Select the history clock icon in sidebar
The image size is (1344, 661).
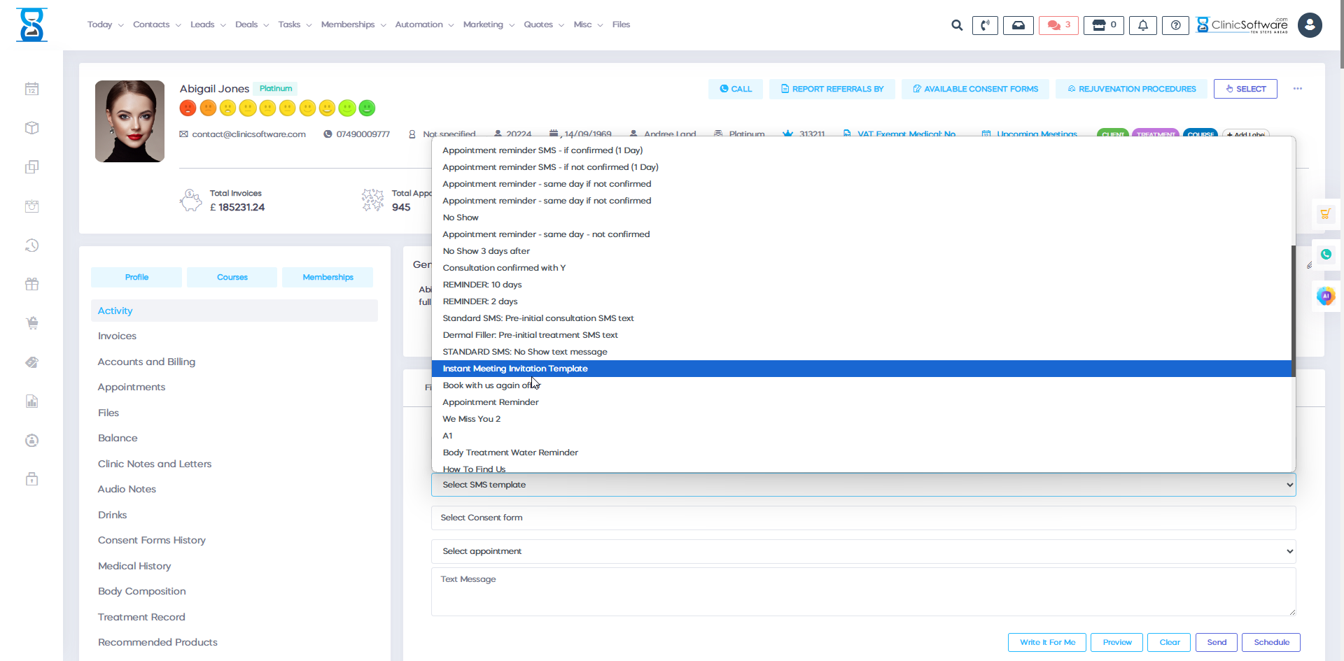coord(31,246)
